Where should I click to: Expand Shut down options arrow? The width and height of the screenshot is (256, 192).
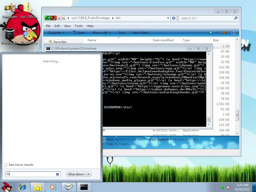(x=88, y=174)
